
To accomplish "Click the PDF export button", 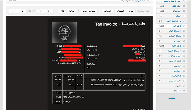I will [x=62, y=11].
